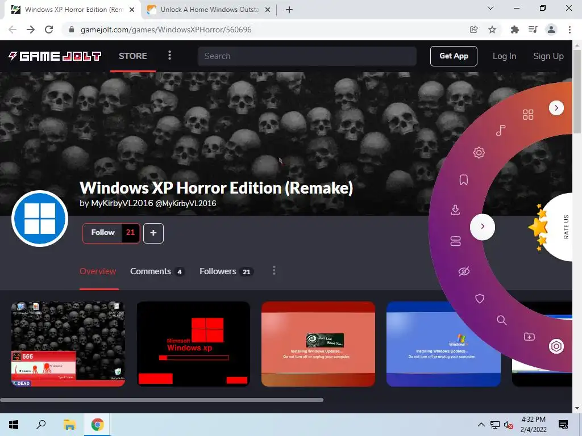Select the shield icon in radial menu

[x=480, y=299]
